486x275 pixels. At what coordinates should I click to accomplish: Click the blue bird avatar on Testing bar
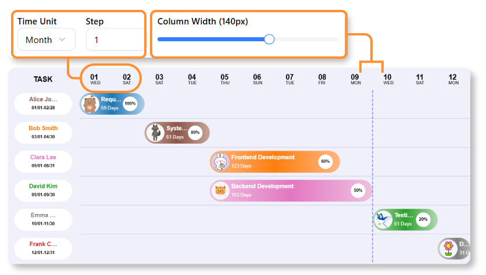(x=383, y=219)
